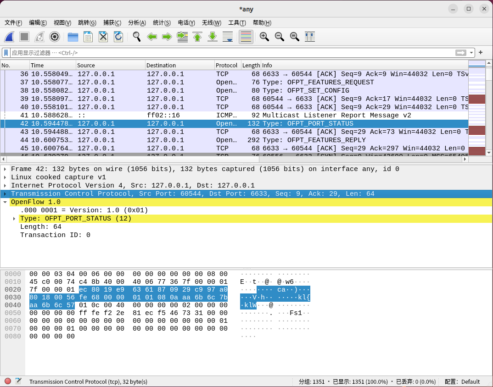Click the start capture shark fin icon
Image resolution: width=493 pixels, height=387 pixels.
[10, 37]
